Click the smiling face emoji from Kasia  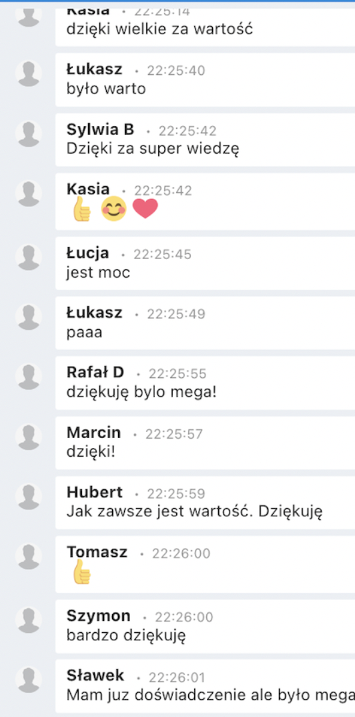point(113,209)
